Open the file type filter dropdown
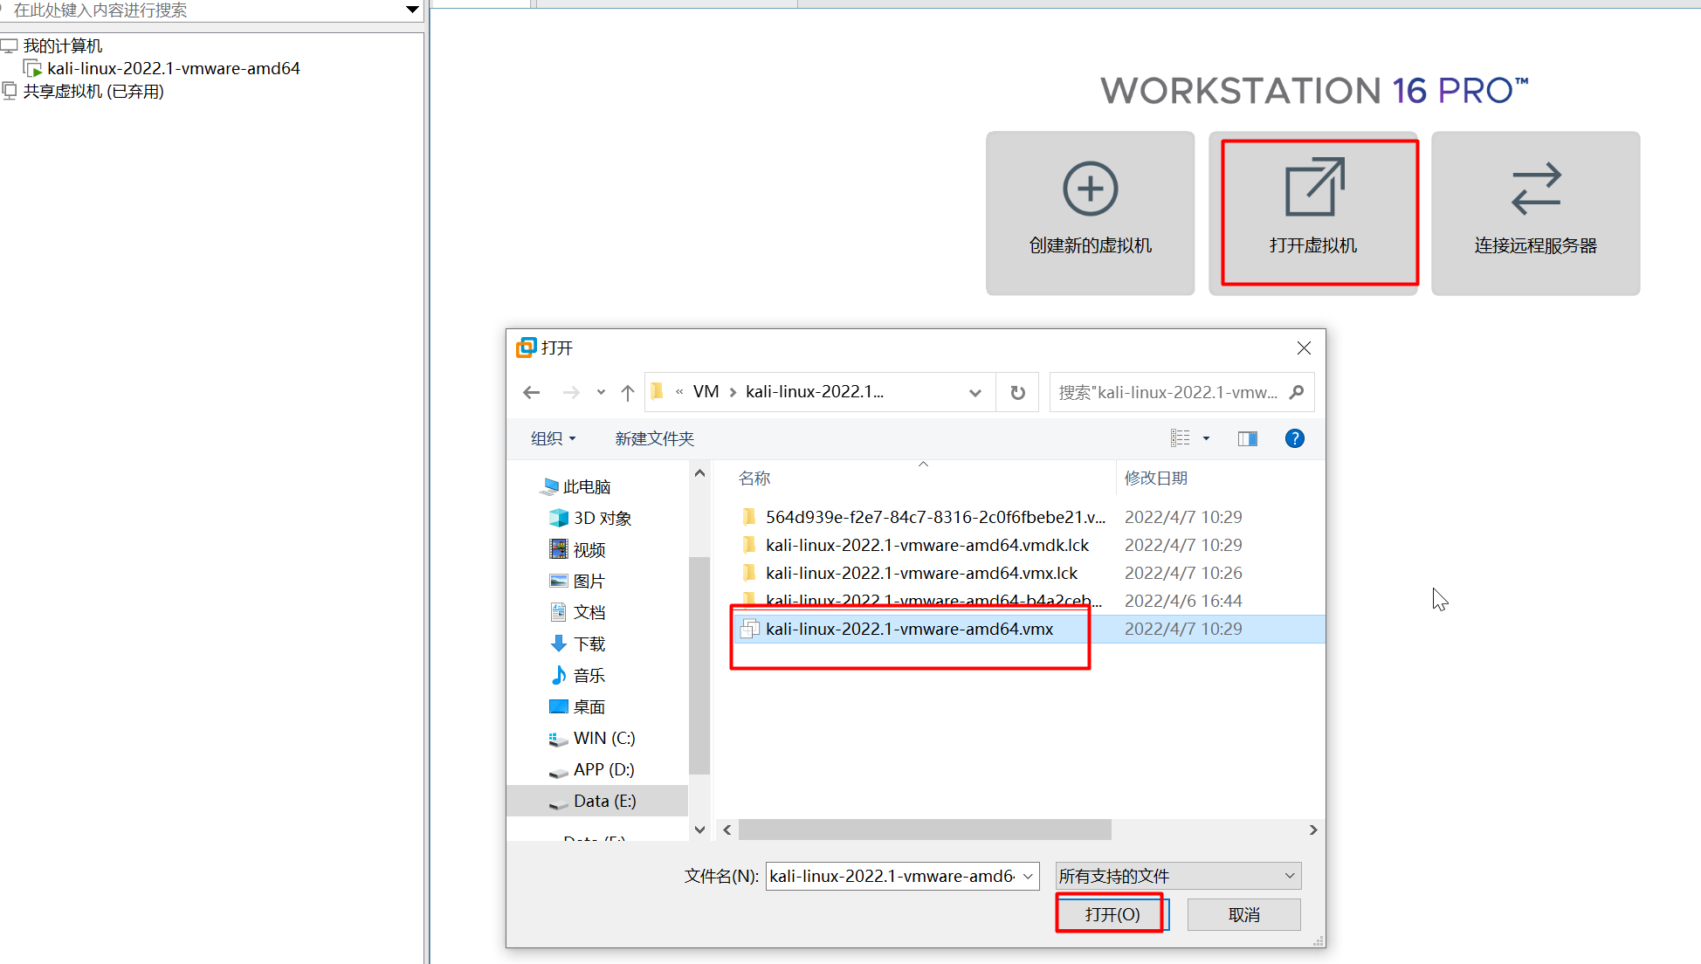 point(1178,876)
